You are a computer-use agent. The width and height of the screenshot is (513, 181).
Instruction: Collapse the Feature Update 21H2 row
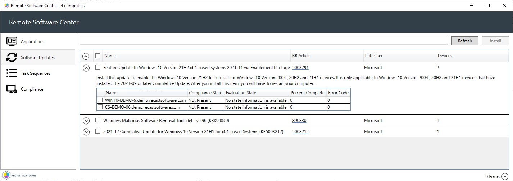click(x=86, y=68)
